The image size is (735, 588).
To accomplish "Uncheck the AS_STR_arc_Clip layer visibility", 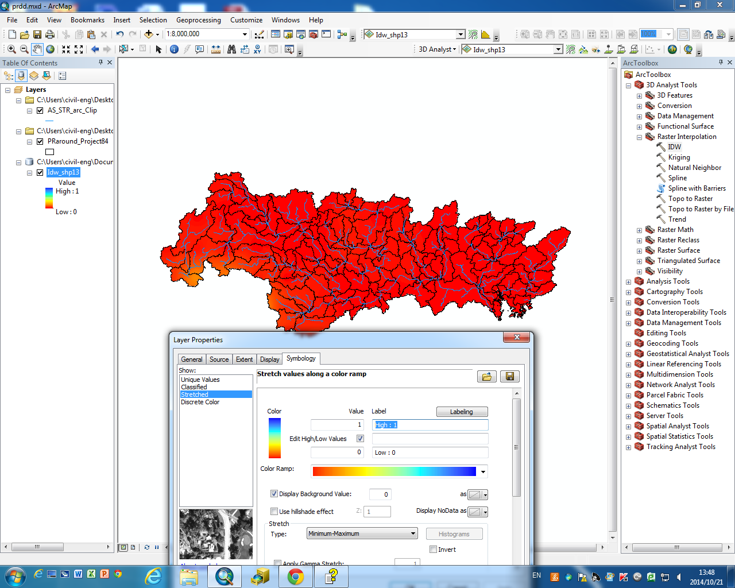I will click(x=40, y=110).
